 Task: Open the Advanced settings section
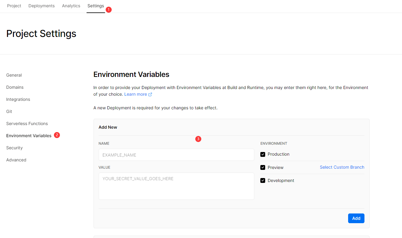(16, 160)
